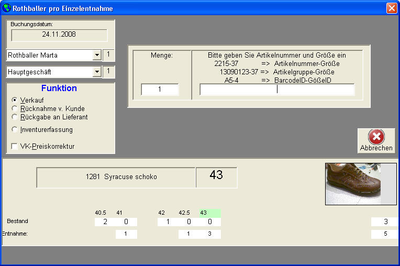Click the Menge quantity input field
Viewport: 400px width, 266px height.
click(160, 89)
